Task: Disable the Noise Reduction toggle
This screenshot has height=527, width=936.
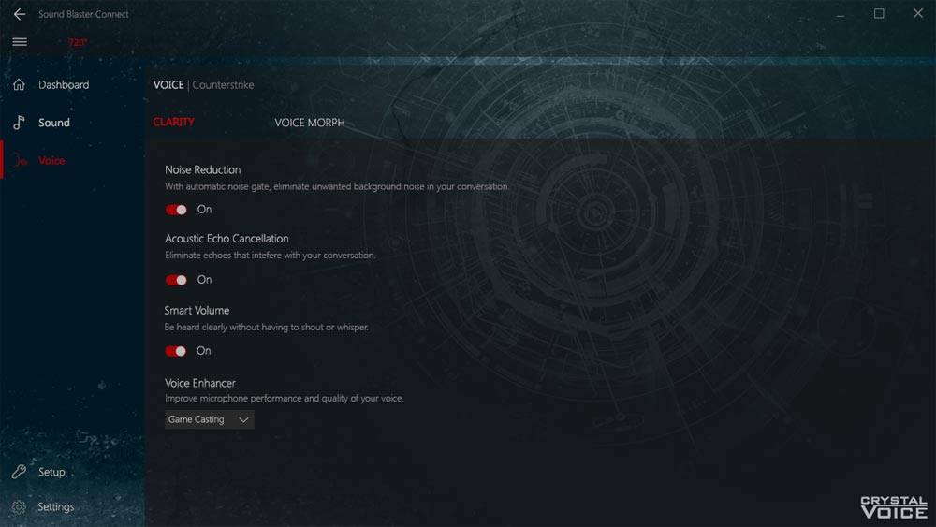Action: [176, 210]
